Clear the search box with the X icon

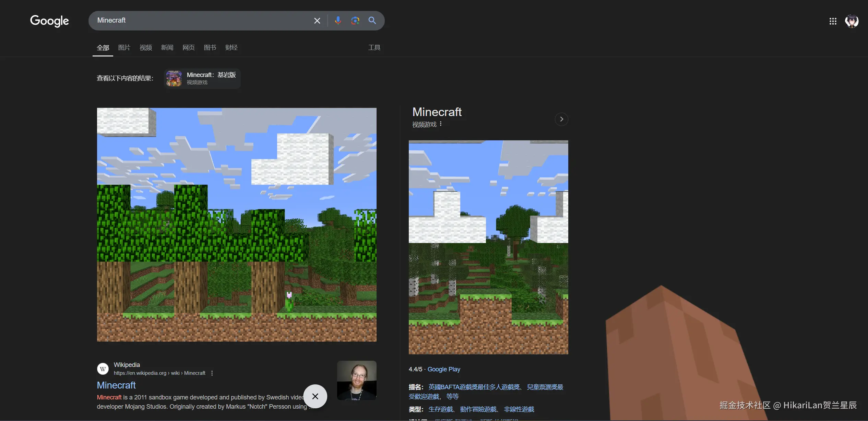click(317, 21)
